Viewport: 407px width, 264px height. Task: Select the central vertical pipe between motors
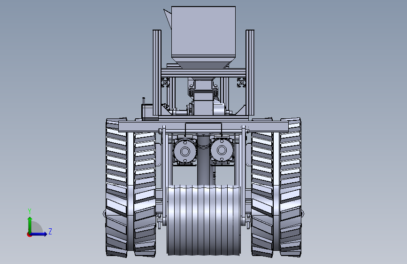203,160
